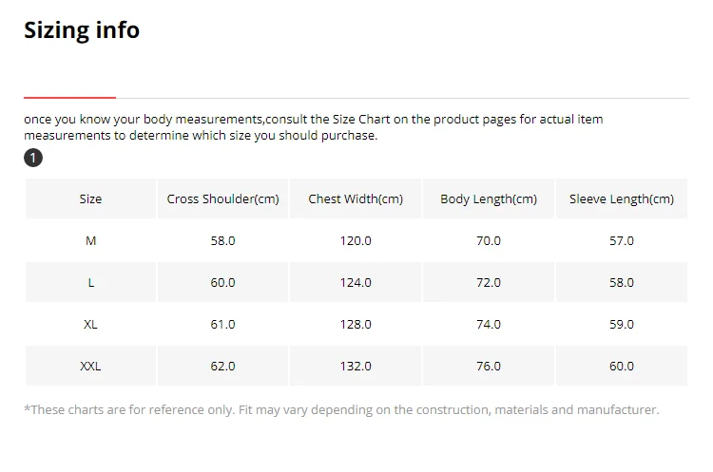Viewport: 713px width, 472px height.
Task: Select the Size column header
Action: coord(90,199)
